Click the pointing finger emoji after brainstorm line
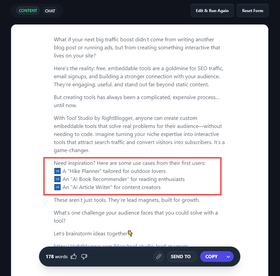Image resolution: width=280 pixels, height=276 pixels. point(130,233)
